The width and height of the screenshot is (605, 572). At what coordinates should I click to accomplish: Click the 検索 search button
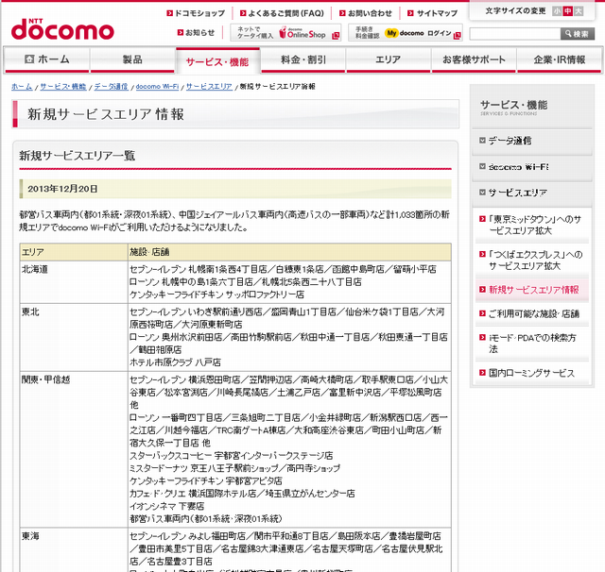pos(578,34)
